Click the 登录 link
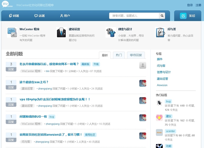The height and width of the screenshot is (148, 204). (190, 5)
